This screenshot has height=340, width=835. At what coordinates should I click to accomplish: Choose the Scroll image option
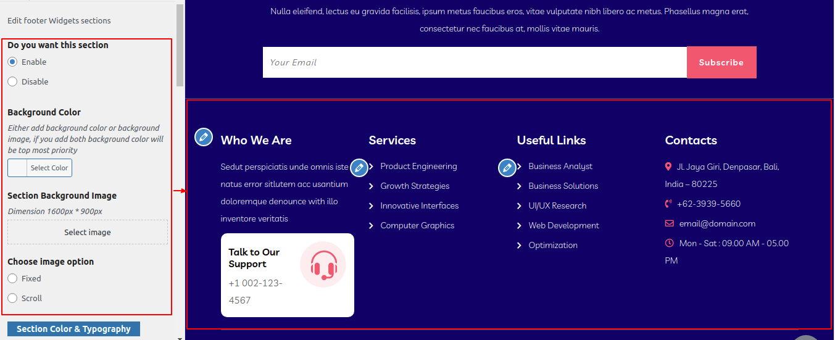pos(12,298)
